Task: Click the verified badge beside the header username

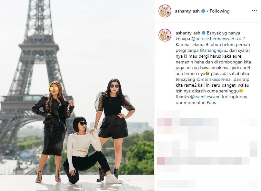Action: (x=203, y=11)
